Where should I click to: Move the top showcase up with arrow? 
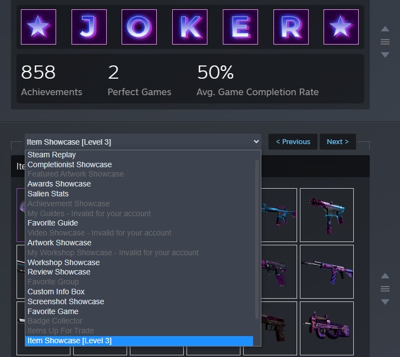point(385,29)
